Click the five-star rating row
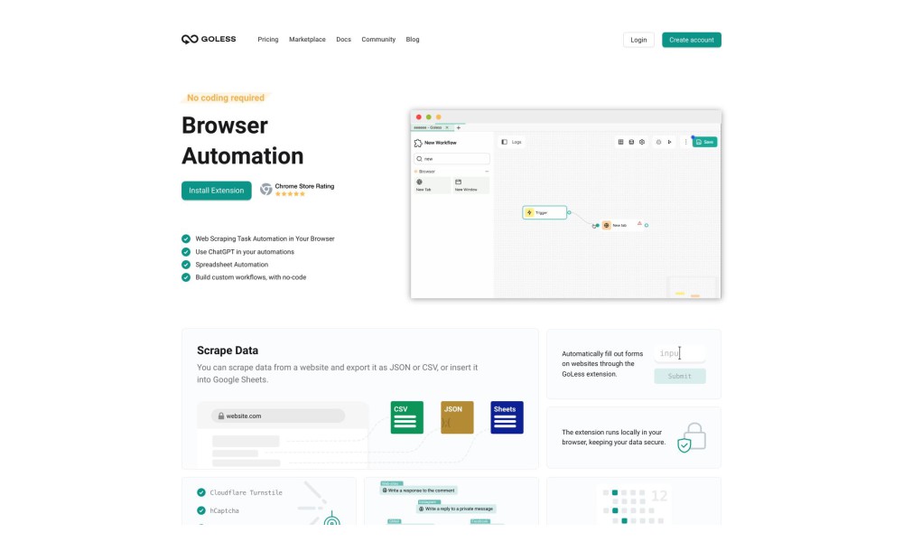 click(x=290, y=194)
